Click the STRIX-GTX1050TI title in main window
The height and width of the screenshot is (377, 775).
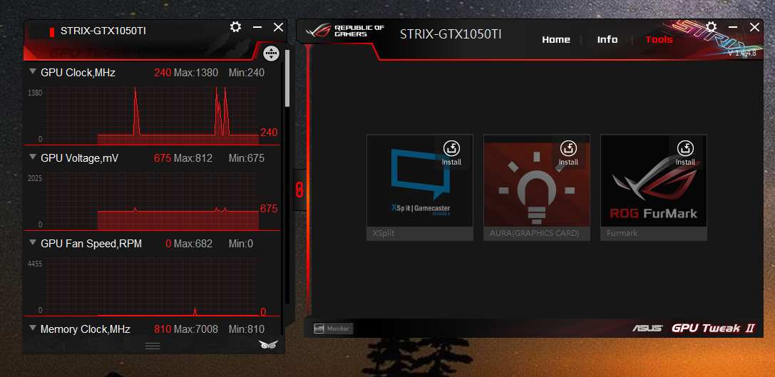tap(451, 34)
